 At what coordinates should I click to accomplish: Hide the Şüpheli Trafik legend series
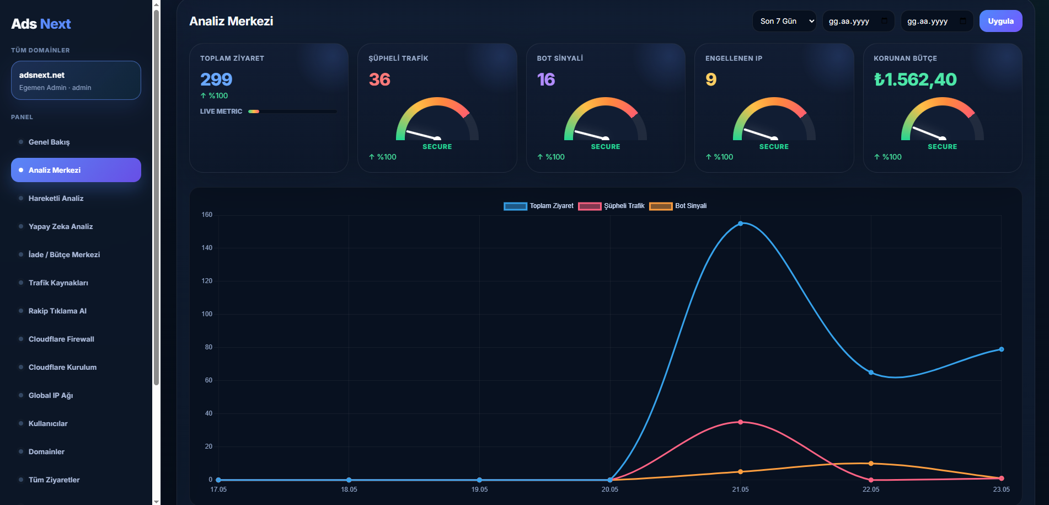tap(611, 206)
